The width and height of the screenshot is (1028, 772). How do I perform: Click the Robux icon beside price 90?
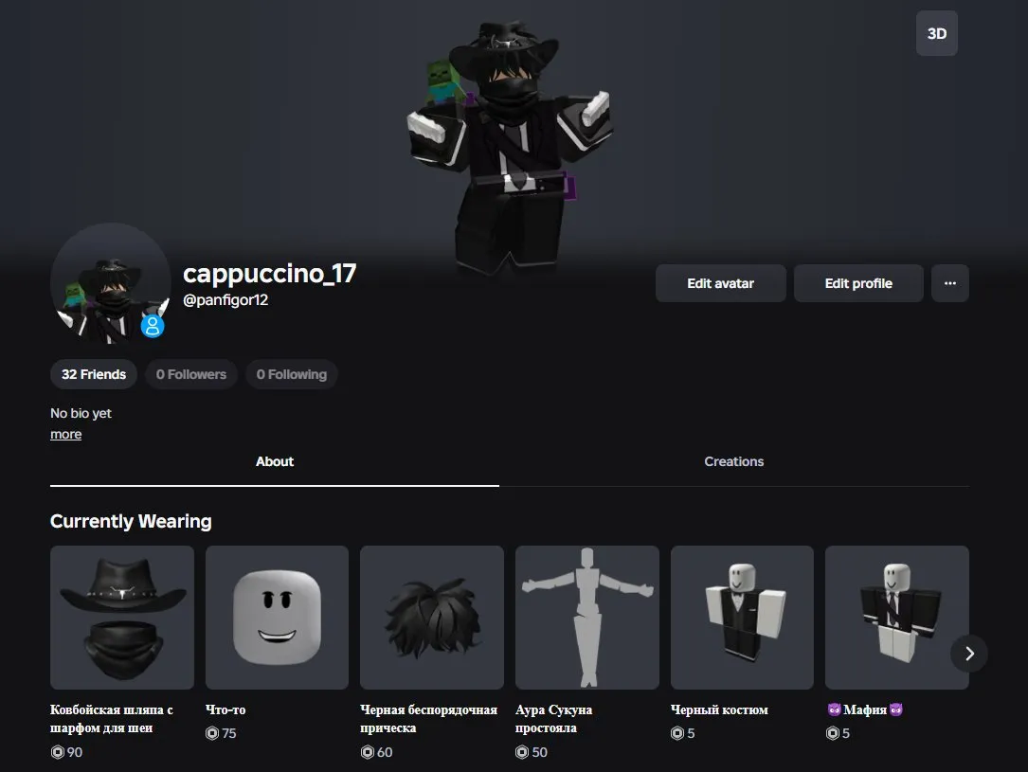[58, 752]
